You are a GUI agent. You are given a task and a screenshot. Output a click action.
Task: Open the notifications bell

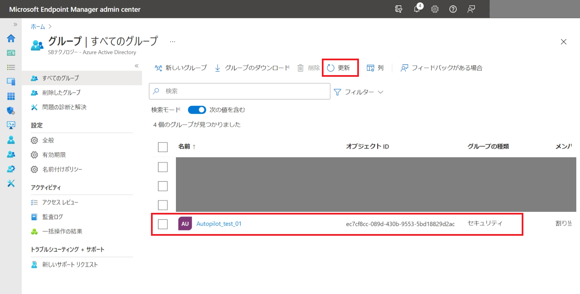click(417, 9)
